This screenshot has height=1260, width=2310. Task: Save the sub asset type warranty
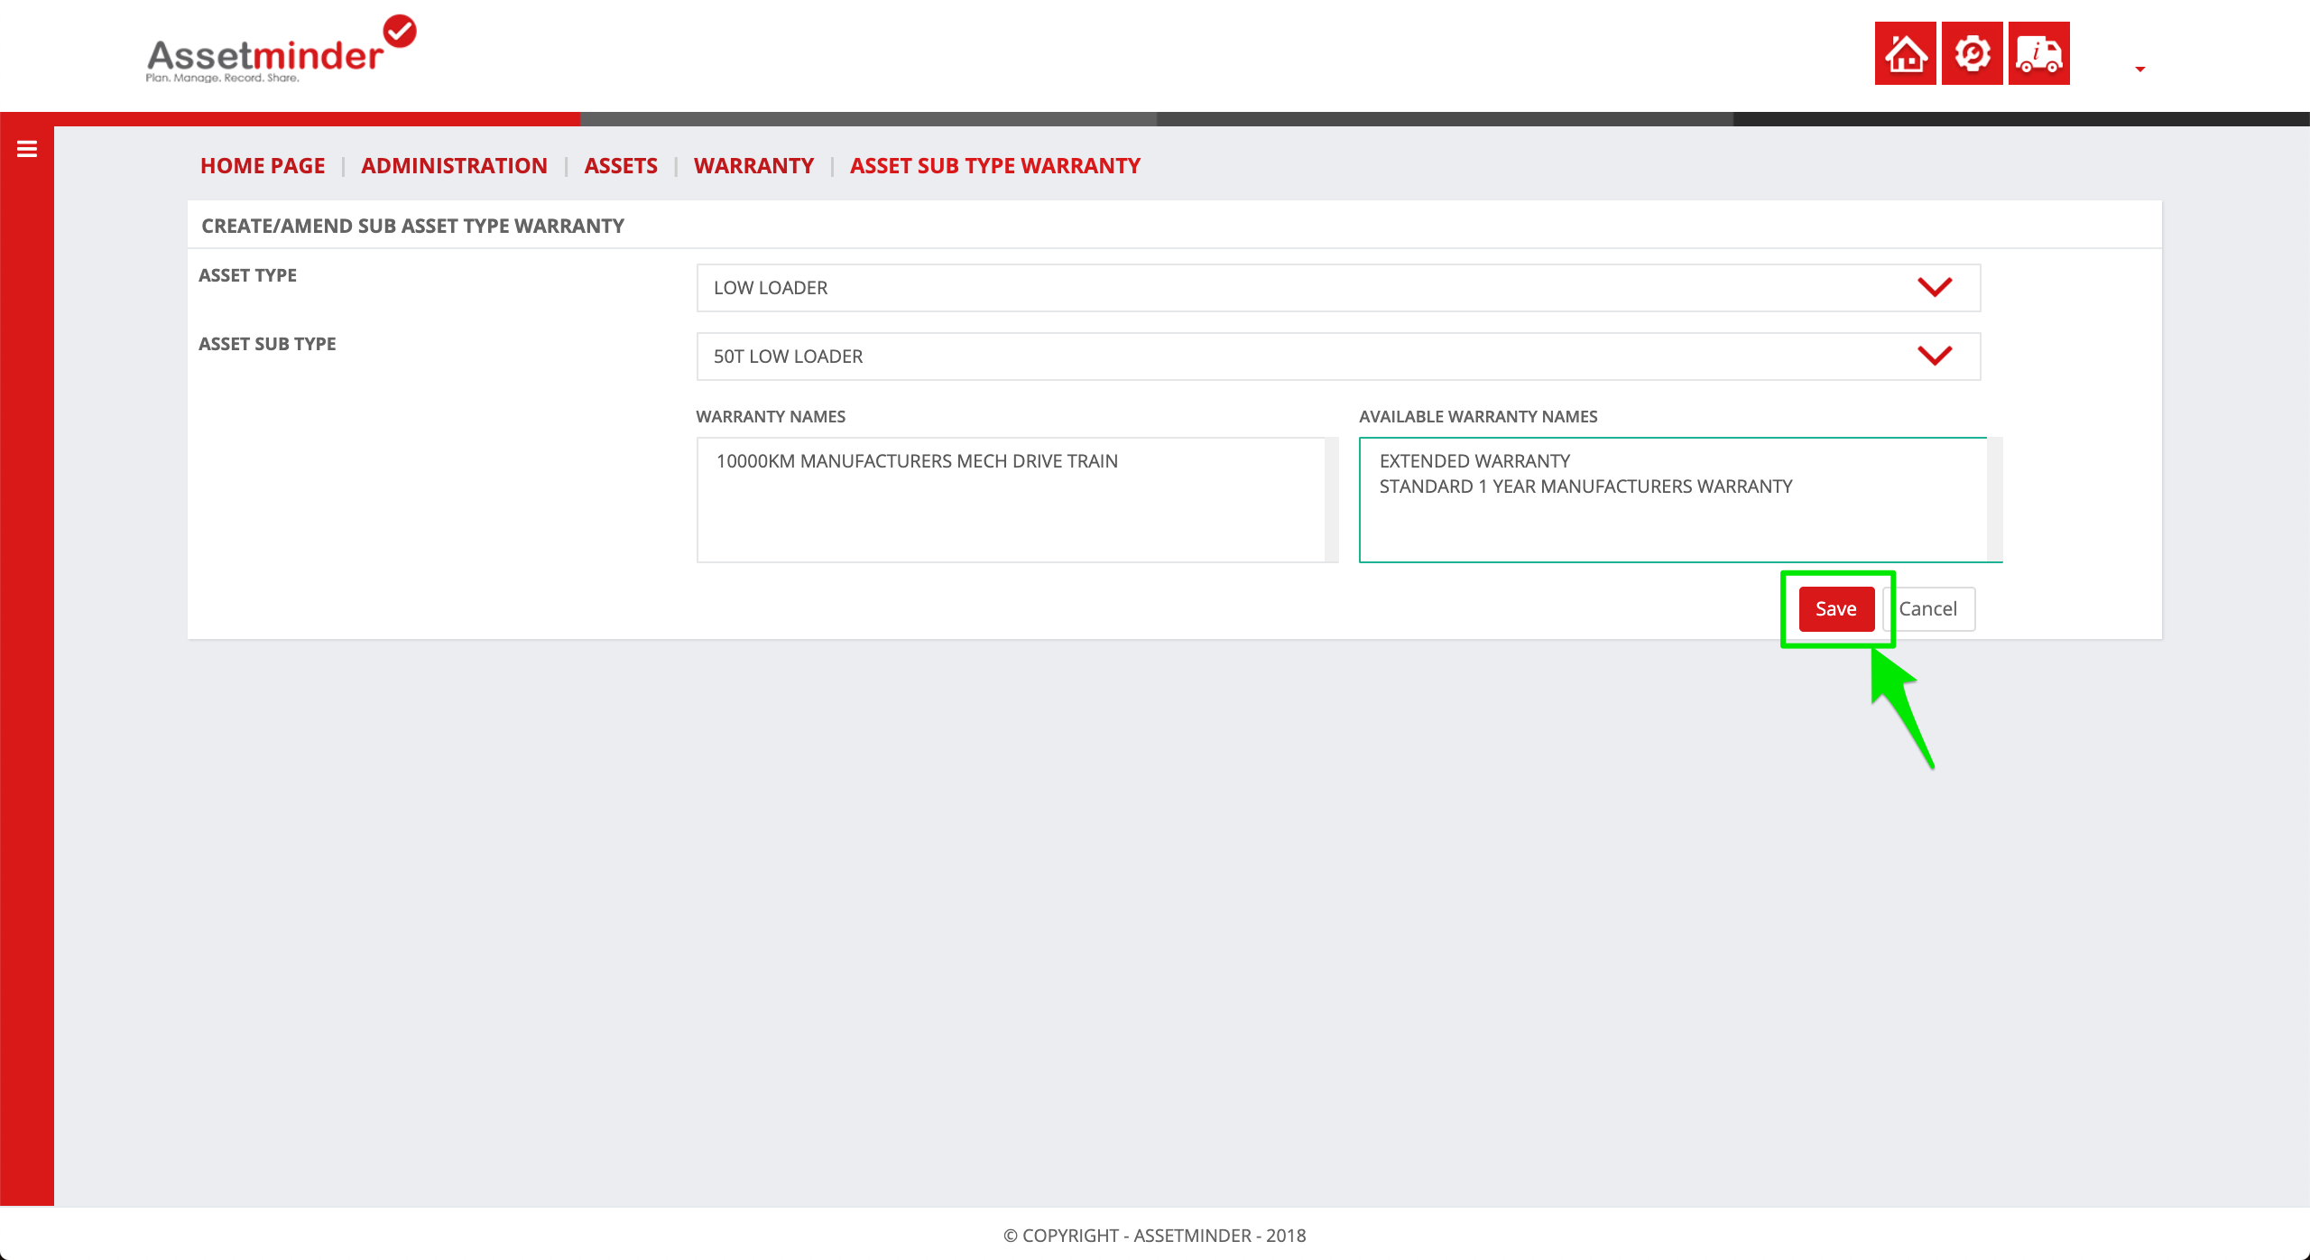[x=1836, y=609]
